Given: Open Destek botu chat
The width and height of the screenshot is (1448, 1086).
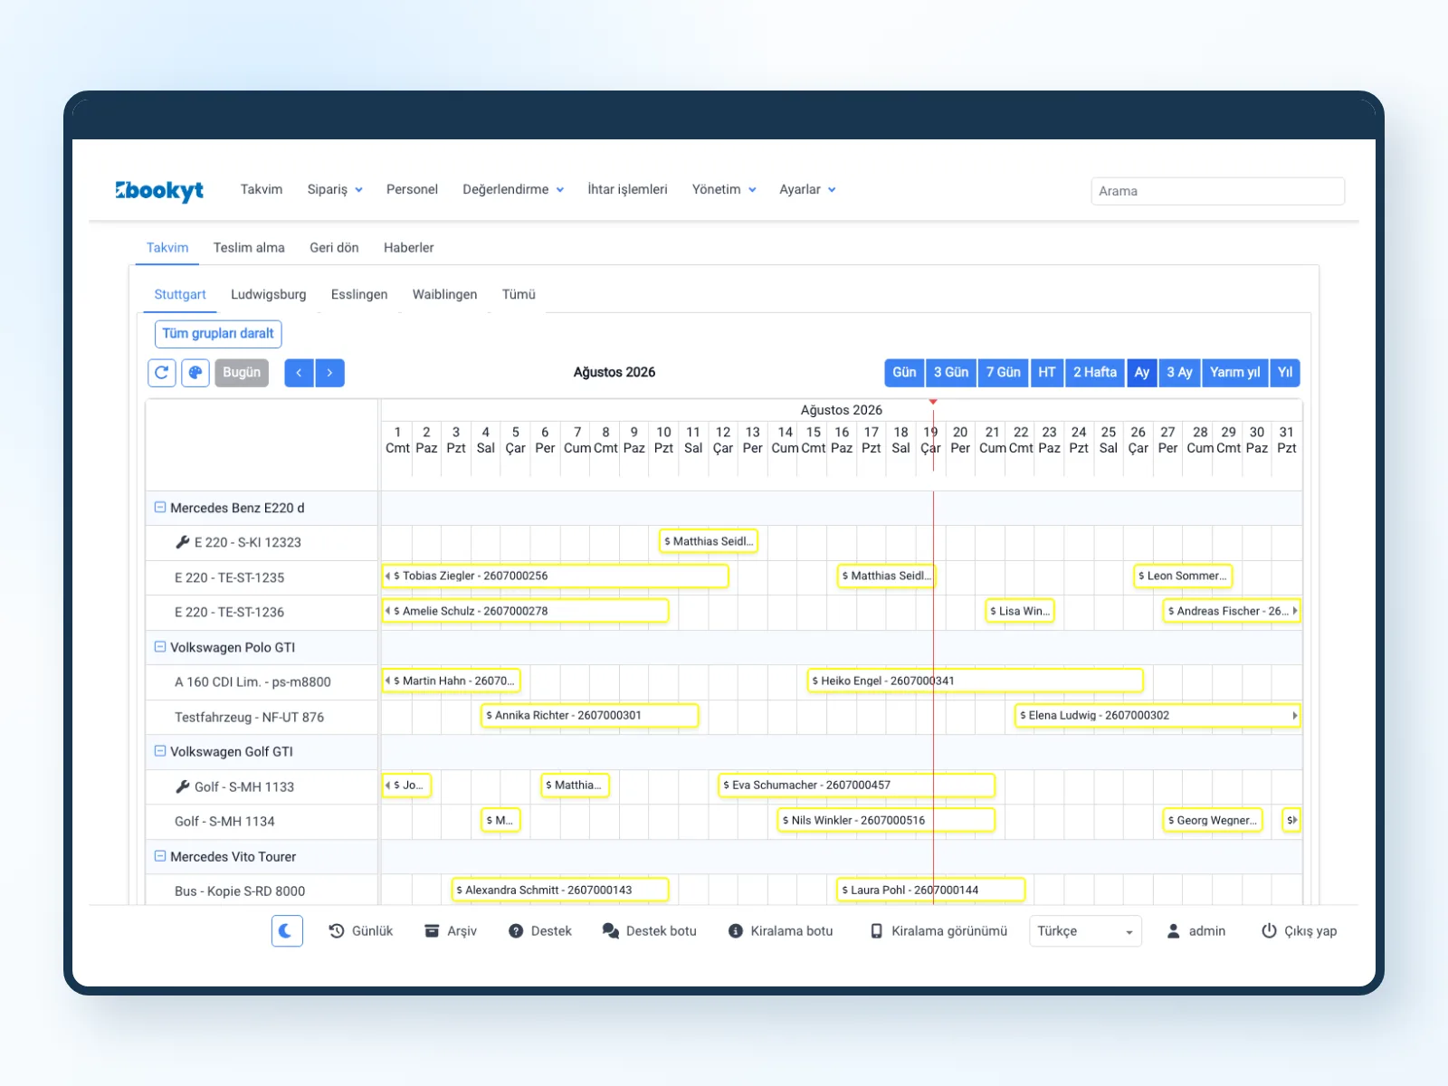Looking at the screenshot, I should click(650, 930).
